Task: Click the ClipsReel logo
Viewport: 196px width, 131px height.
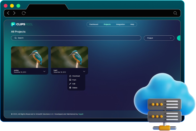Action: [22, 24]
